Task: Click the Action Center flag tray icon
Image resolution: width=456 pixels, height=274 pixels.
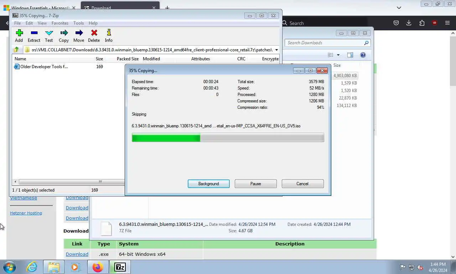Action: click(403, 267)
